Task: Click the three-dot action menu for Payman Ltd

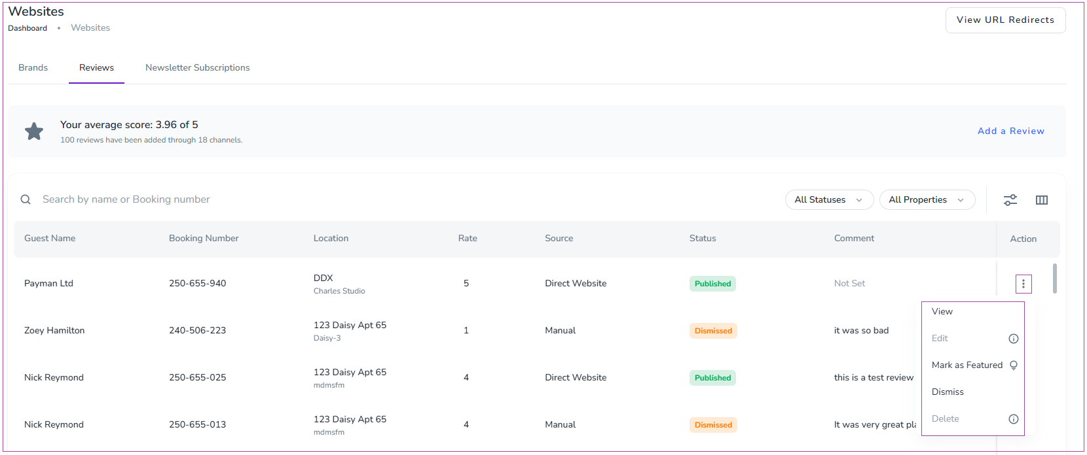Action: pos(1023,284)
